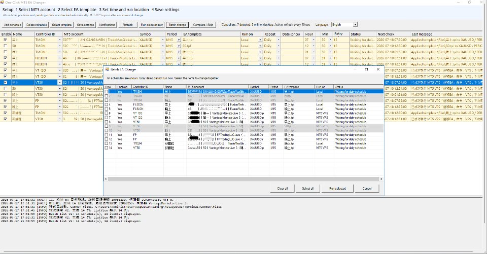Click the Run selected row button
The width and height of the screenshot is (487, 254).
coord(152,25)
